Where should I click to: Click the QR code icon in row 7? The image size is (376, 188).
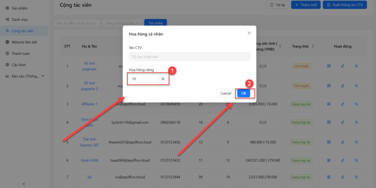(x=329, y=177)
